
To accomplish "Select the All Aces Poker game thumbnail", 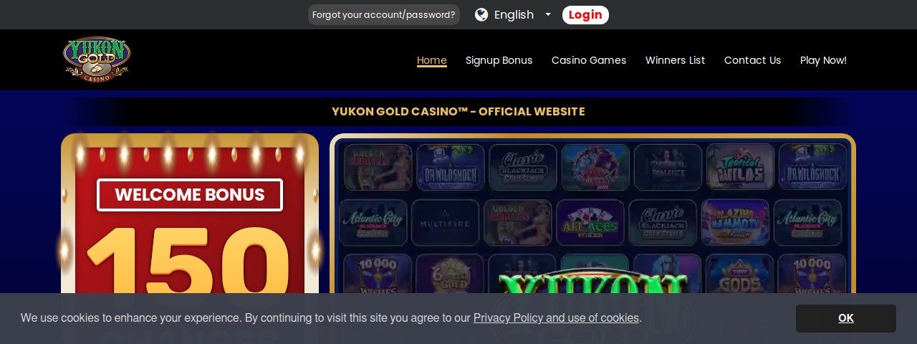I will 590,222.
